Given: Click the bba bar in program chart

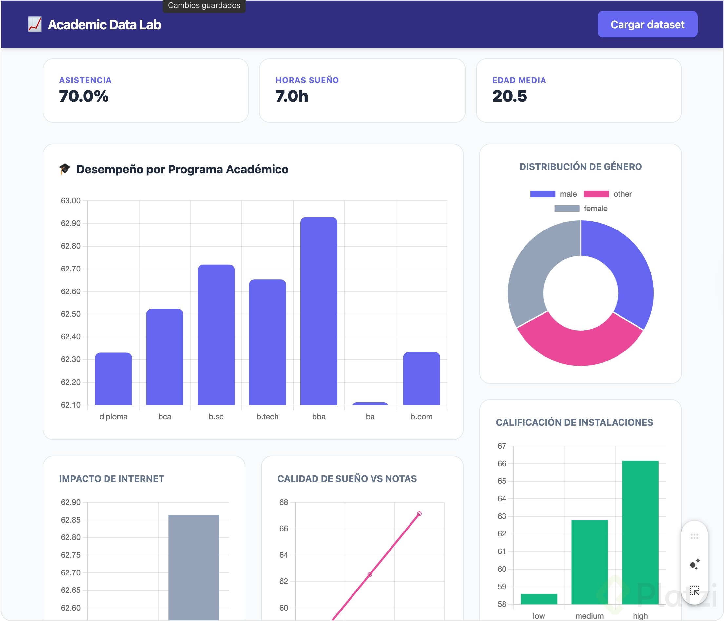Looking at the screenshot, I should [319, 311].
